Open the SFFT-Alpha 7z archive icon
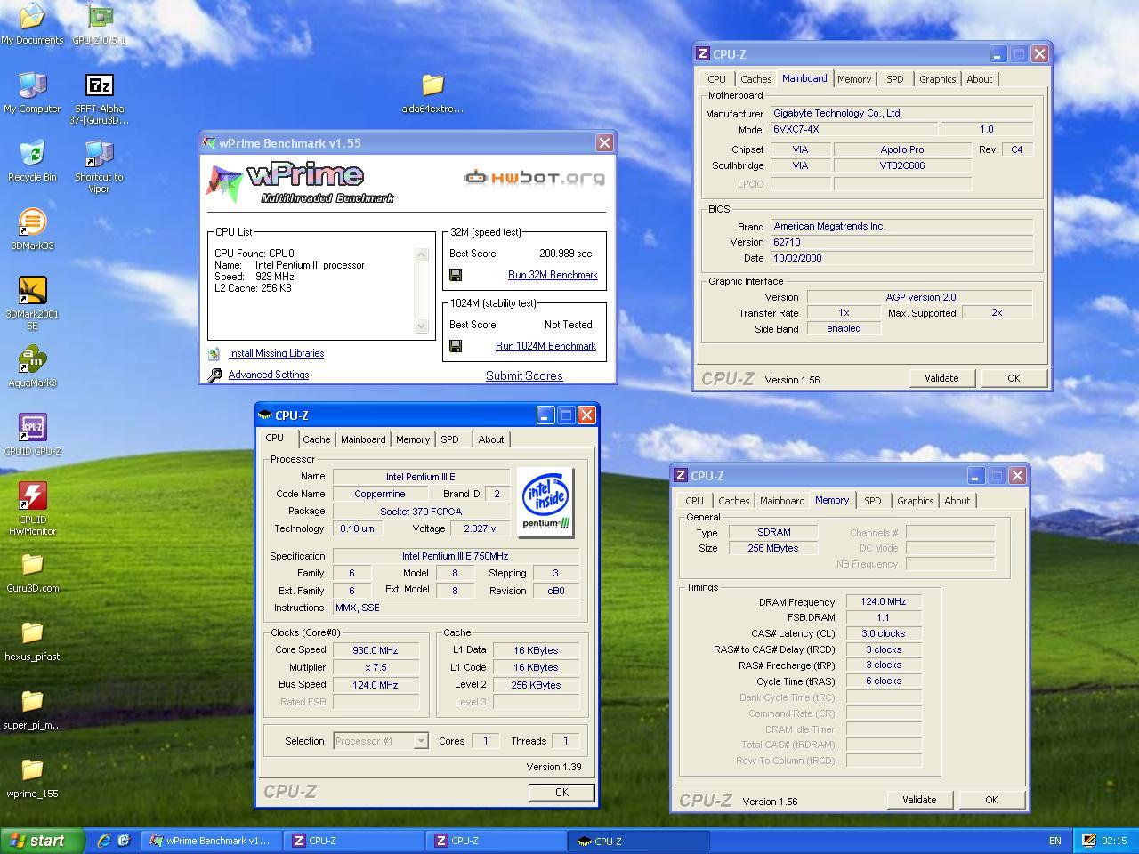Screen dimensions: 1139x854 [x=99, y=98]
